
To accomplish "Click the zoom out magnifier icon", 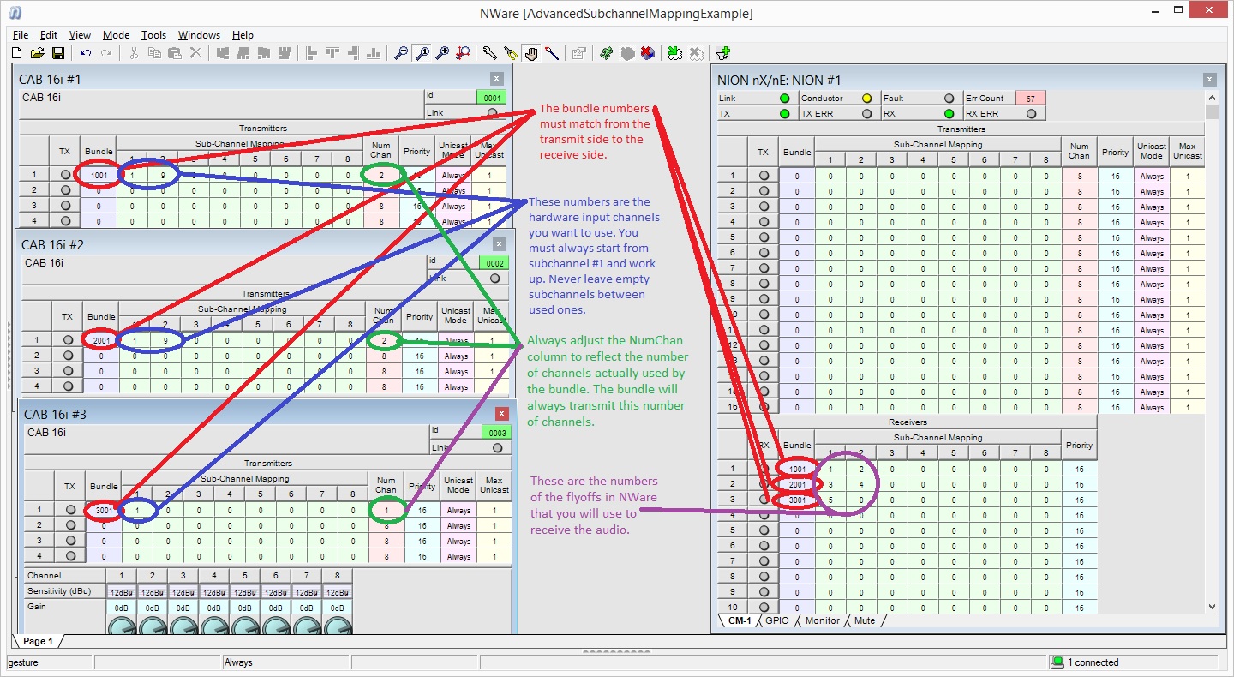I will (401, 53).
